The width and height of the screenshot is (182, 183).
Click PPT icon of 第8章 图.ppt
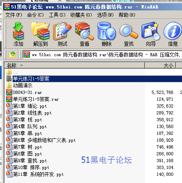point(9,154)
